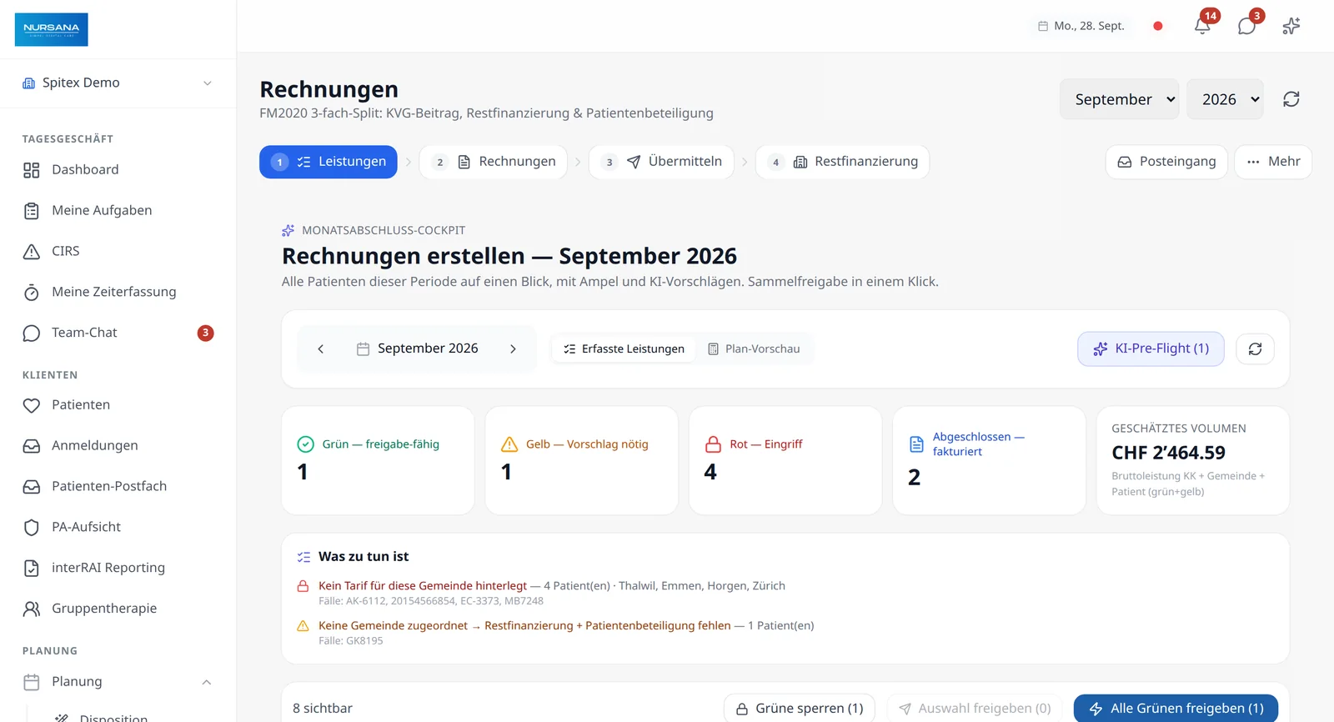The width and height of the screenshot is (1334, 722).
Task: Switch to step 3 Übermitteln tab
Action: click(662, 162)
